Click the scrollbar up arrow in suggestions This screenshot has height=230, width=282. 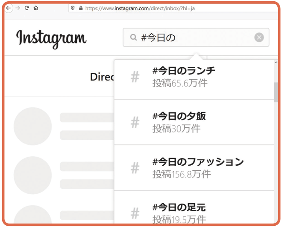click(276, 62)
